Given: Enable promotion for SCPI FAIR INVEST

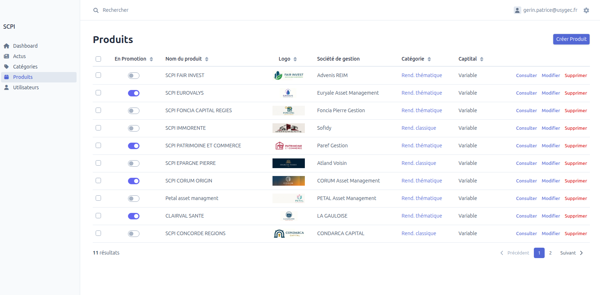Looking at the screenshot, I should (x=134, y=76).
